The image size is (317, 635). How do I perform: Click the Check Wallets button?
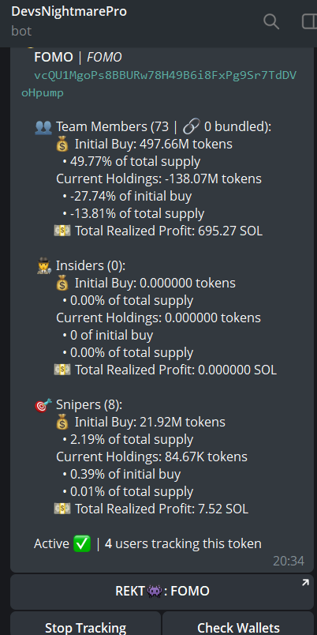point(238,624)
